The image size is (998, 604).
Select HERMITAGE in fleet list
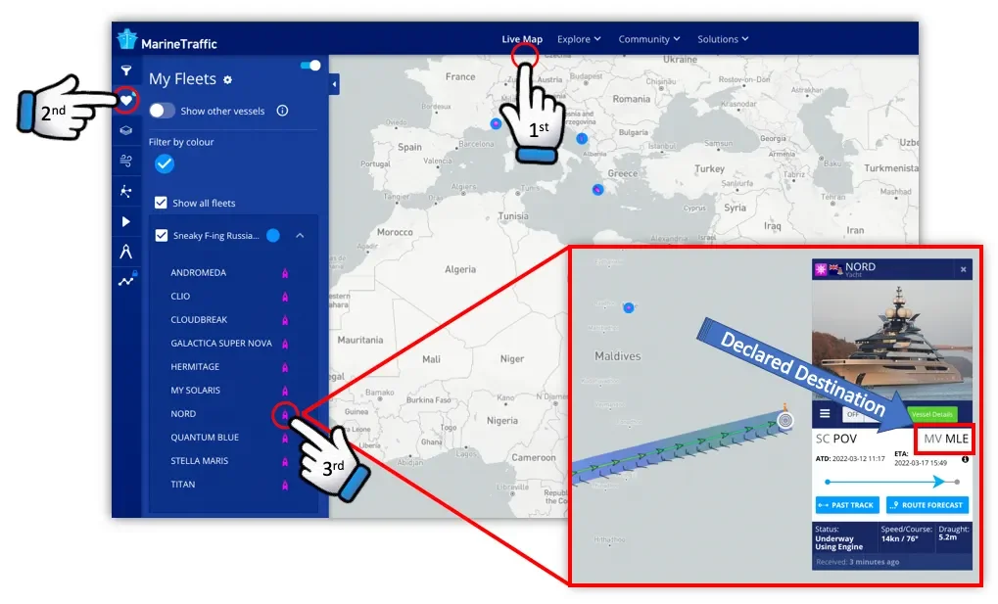195,367
